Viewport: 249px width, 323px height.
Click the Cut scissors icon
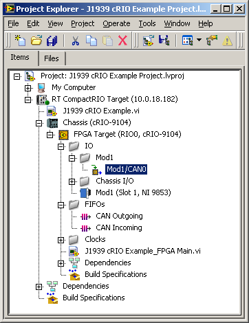tap(75, 41)
